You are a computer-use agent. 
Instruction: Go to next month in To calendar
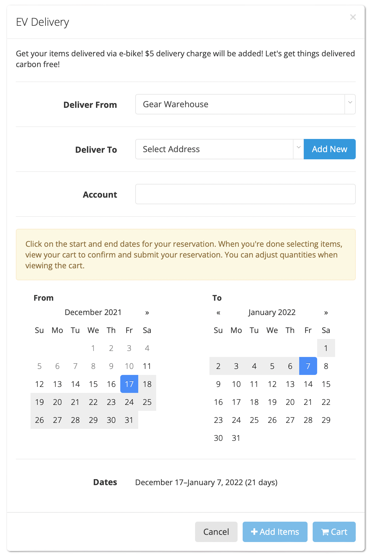326,312
